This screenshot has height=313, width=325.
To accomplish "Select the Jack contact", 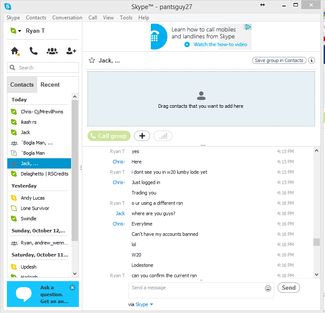I will pyautogui.click(x=39, y=132).
